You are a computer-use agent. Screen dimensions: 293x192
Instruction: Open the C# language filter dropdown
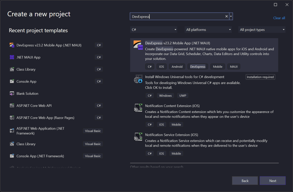154,30
